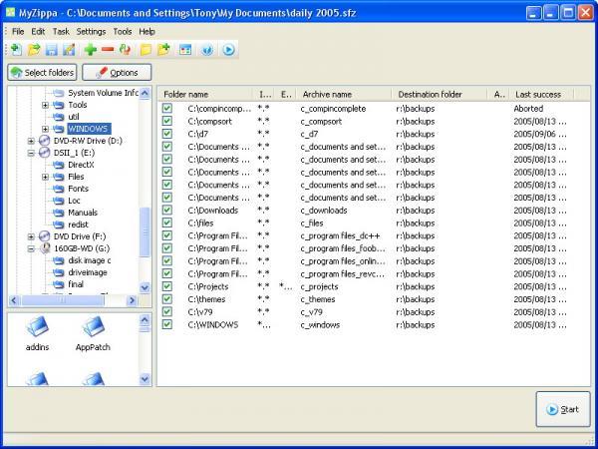Disable the C:\WINDOWS row checkbox
Viewport: 598px width, 449px height.
(167, 324)
